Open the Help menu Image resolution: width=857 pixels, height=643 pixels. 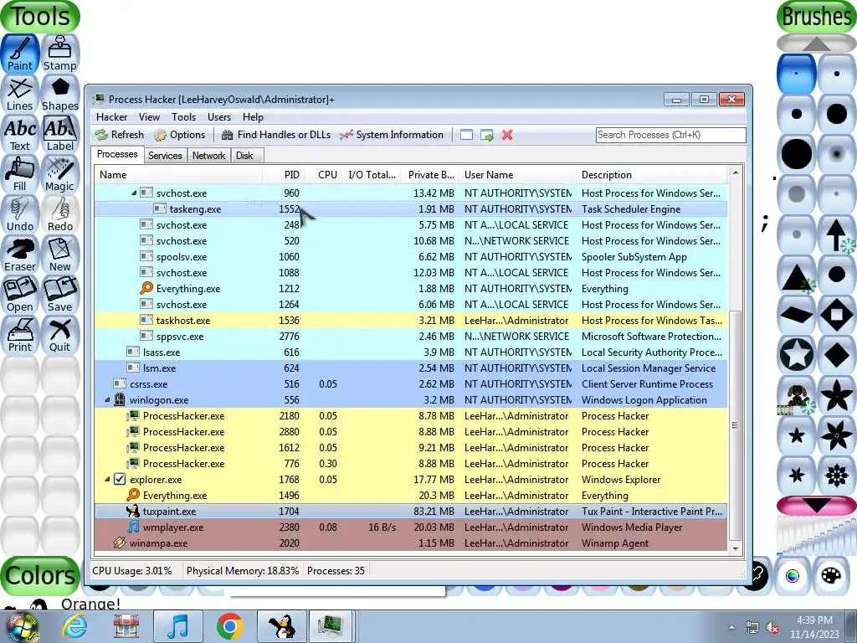point(253,117)
